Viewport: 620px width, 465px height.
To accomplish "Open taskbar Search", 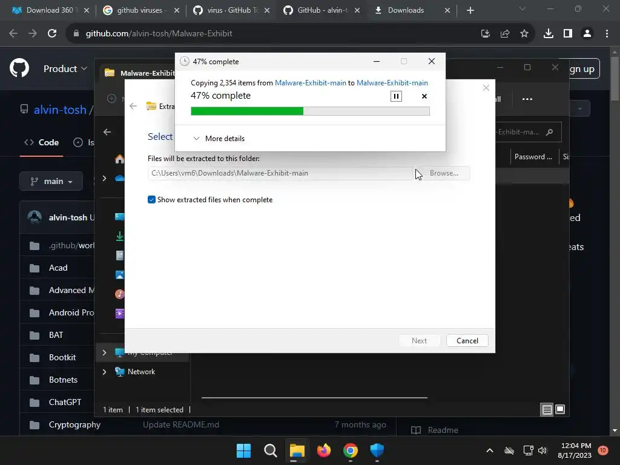I will (x=271, y=450).
